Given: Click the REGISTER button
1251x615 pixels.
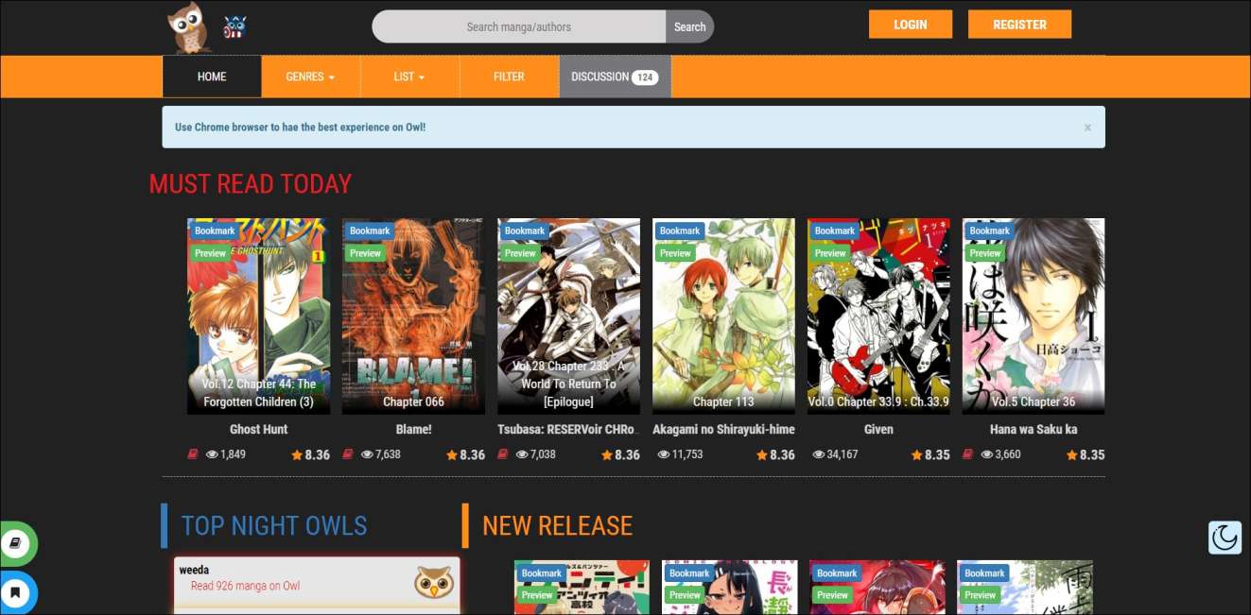Looking at the screenshot, I should pos(1019,25).
